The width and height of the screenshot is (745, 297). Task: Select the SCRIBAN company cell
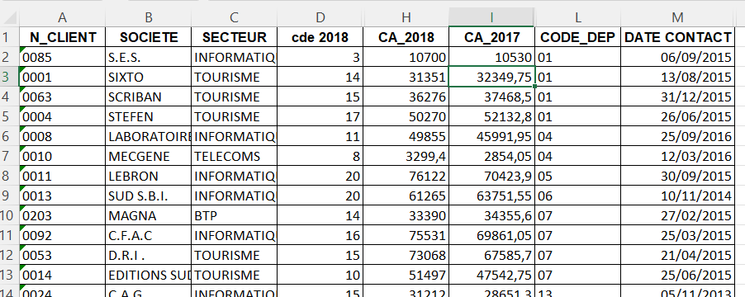148,97
